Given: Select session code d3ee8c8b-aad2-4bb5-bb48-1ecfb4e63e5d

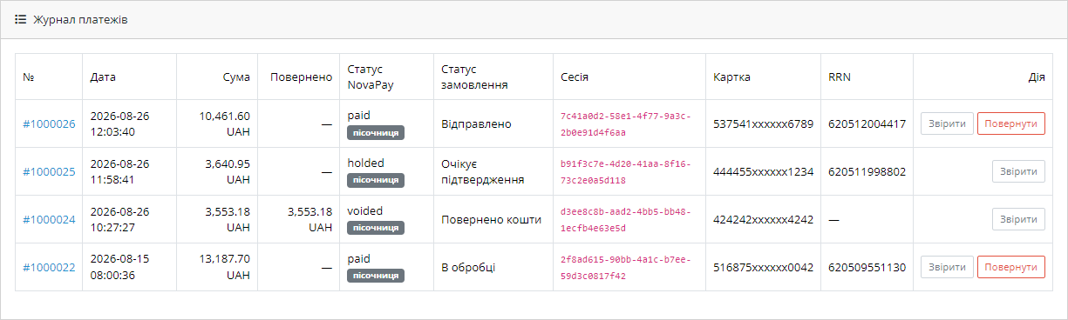Looking at the screenshot, I should 625,220.
